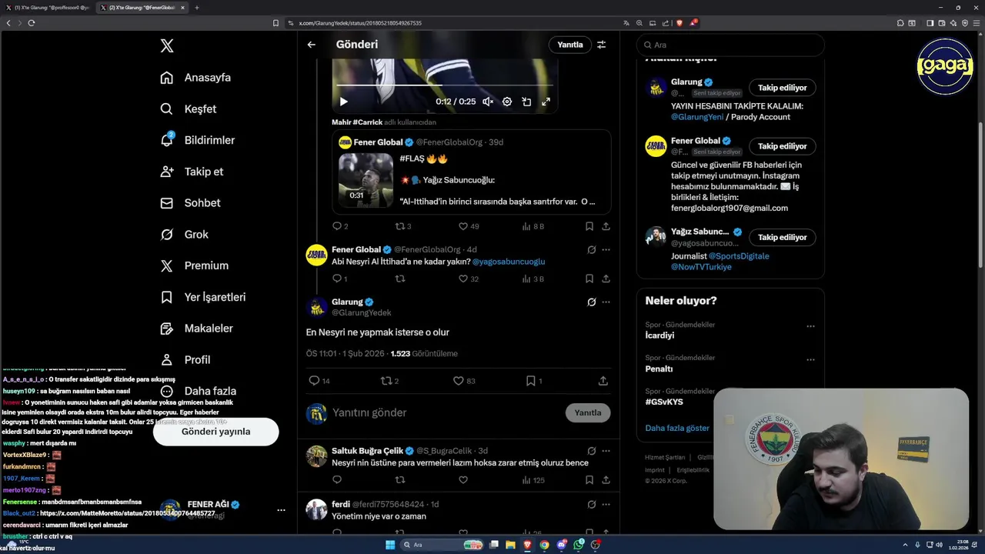Like Saltuk Buğra Çelik reply
The image size is (985, 554).
(x=463, y=480)
